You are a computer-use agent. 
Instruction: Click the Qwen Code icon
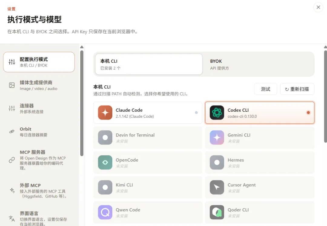(x=105, y=212)
